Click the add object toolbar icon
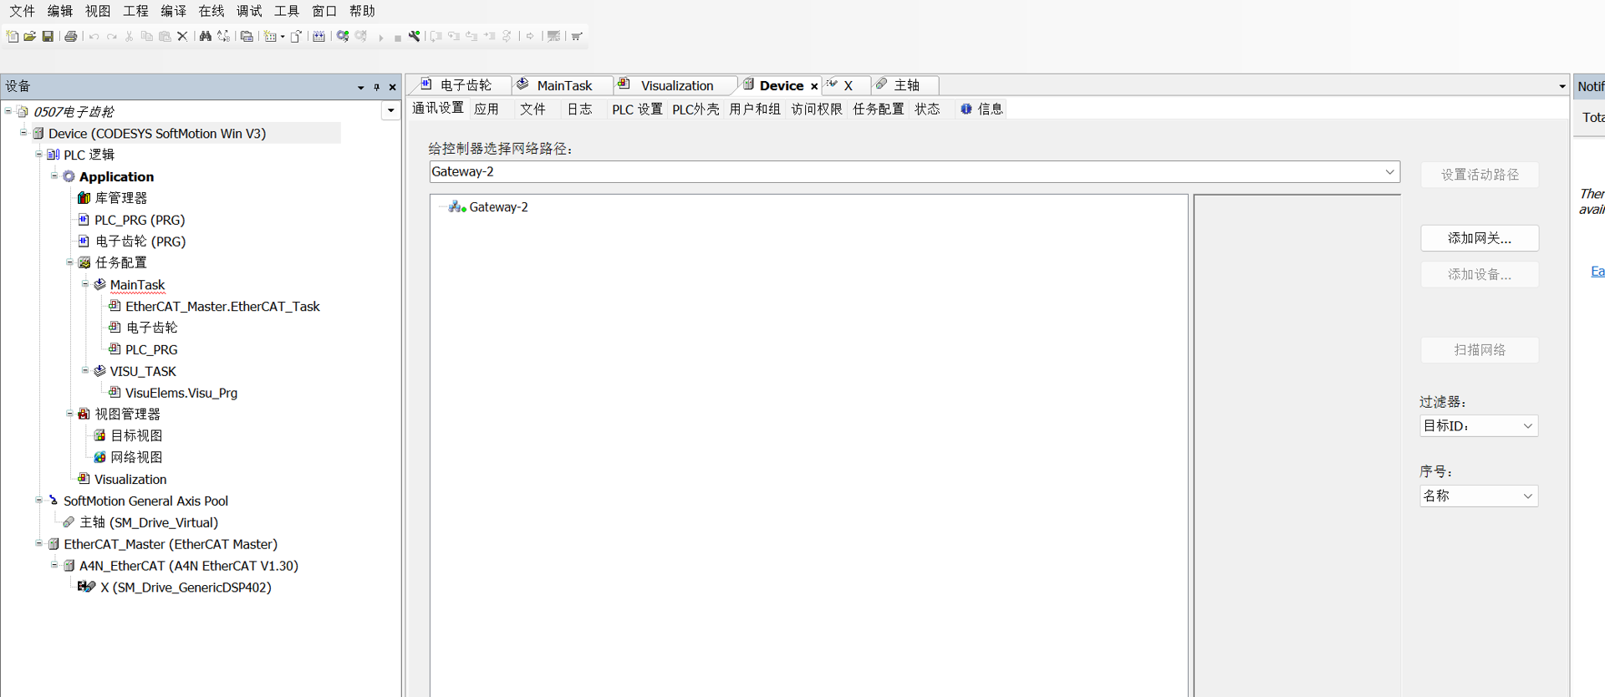1605x697 pixels. pos(270,36)
